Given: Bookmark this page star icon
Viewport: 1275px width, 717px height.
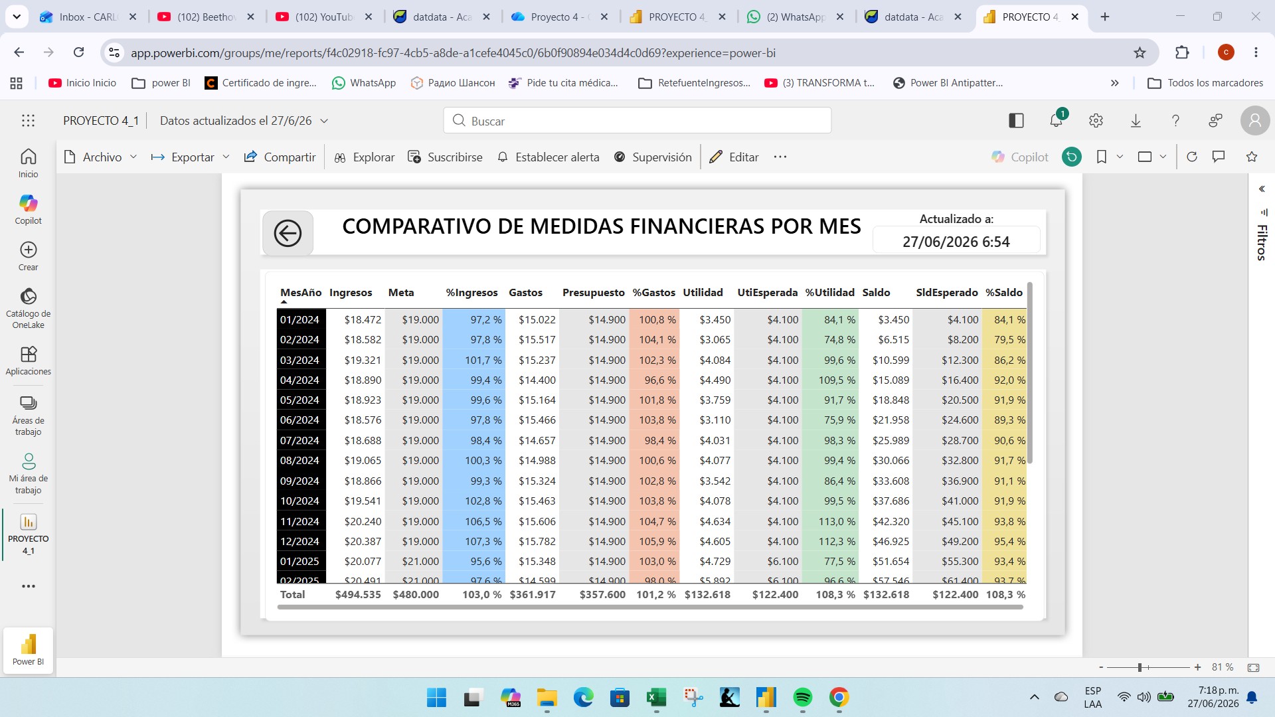Looking at the screenshot, I should [x=1140, y=52].
